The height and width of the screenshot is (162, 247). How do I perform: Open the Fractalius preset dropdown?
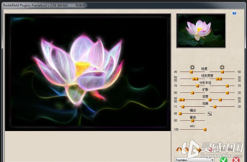pos(195,160)
